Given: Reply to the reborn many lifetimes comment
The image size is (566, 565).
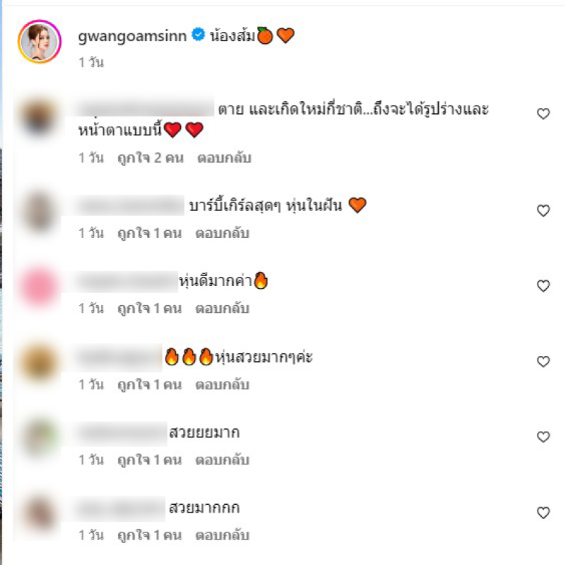Looking at the screenshot, I should [224, 158].
